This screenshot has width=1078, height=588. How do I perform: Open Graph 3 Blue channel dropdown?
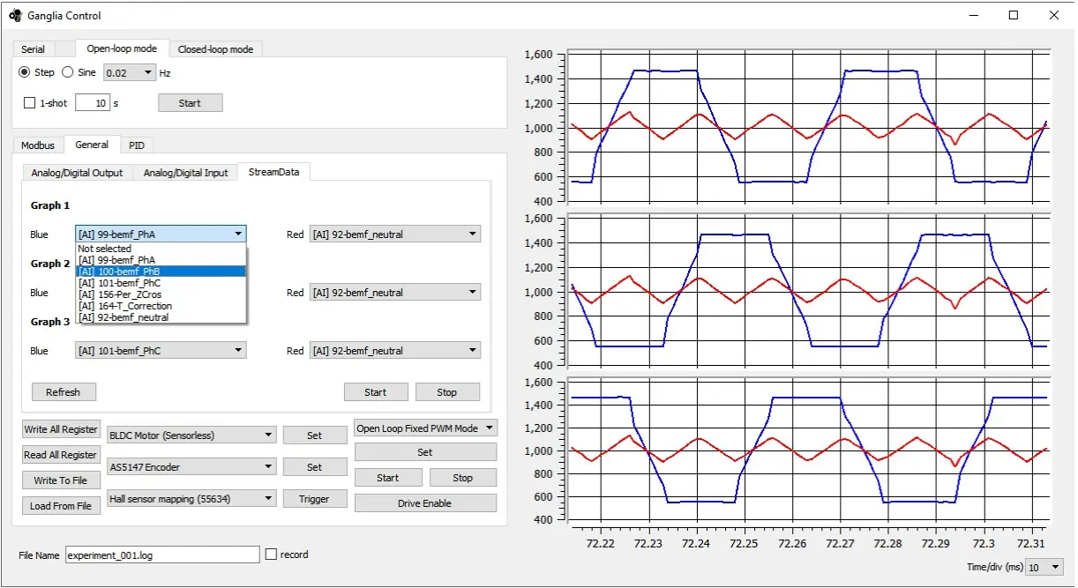click(x=161, y=351)
